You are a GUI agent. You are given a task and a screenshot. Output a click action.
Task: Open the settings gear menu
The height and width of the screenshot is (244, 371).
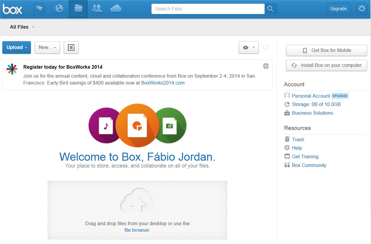tap(362, 9)
